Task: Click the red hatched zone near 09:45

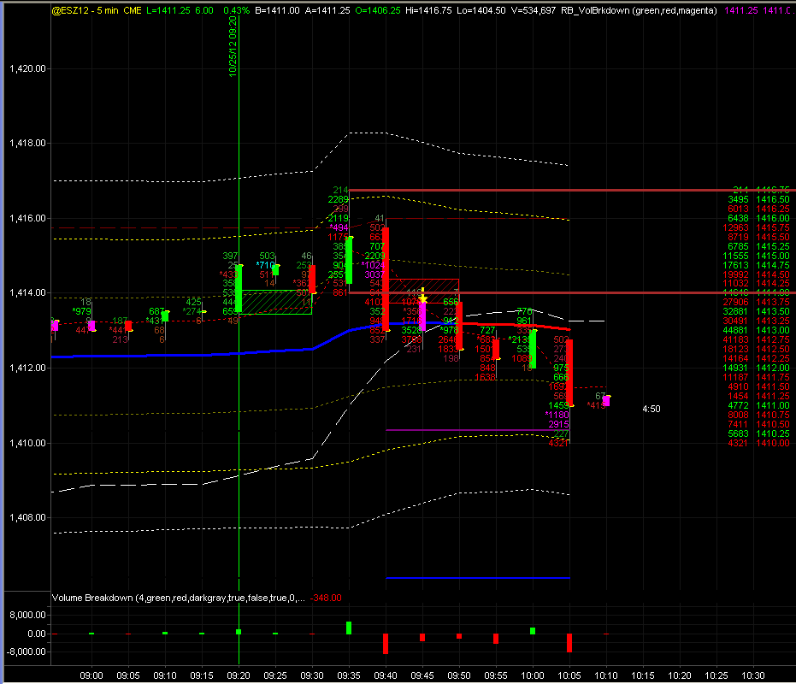Action: click(423, 291)
